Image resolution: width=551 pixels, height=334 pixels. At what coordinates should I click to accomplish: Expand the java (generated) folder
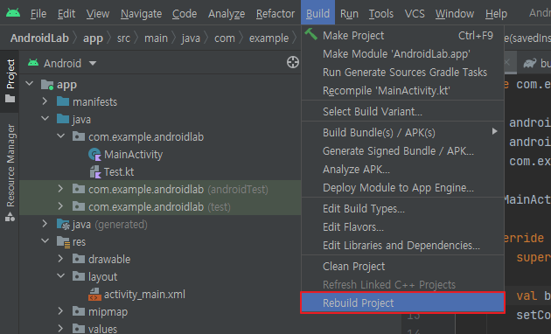click(x=45, y=224)
